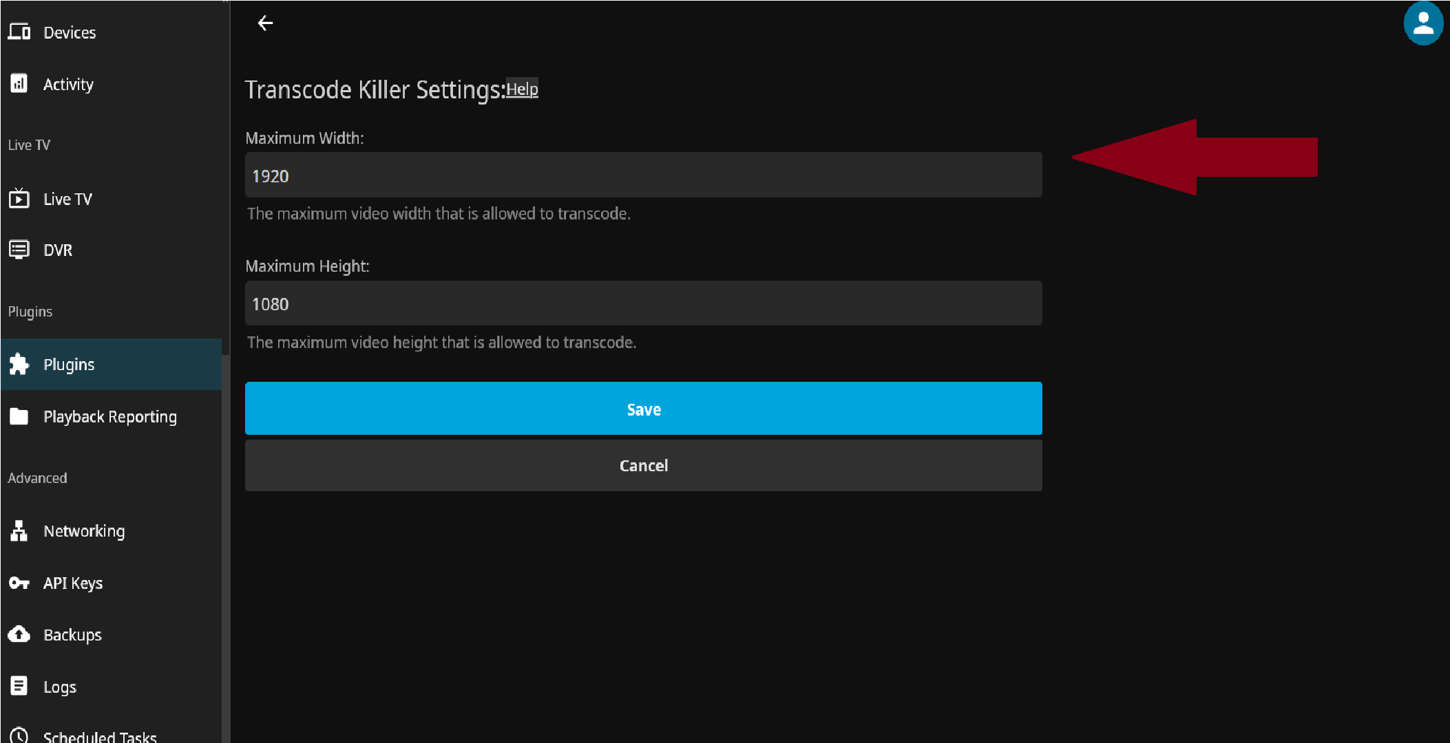Focus the Maximum Height input field
This screenshot has width=1450, height=743.
(643, 303)
